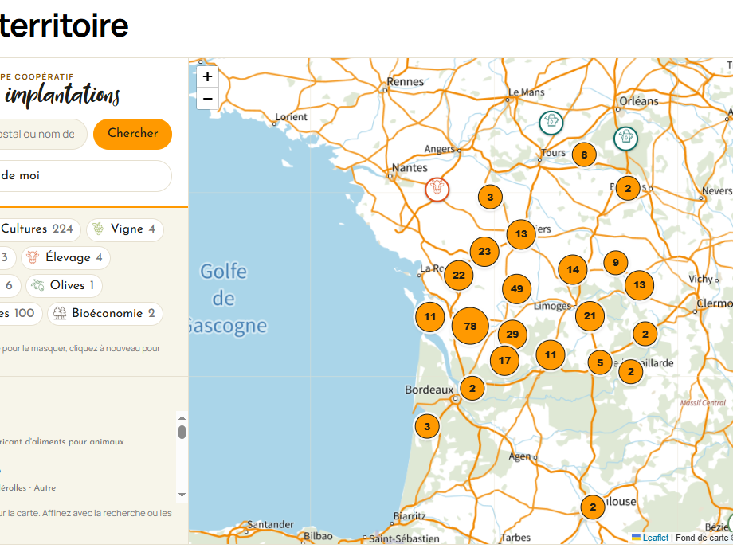This screenshot has width=733, height=556.
Task: Toggle the Olives 1 filter
Action: point(64,285)
